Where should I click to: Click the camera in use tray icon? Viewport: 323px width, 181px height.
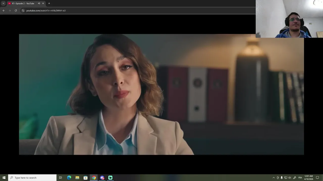coord(278,178)
